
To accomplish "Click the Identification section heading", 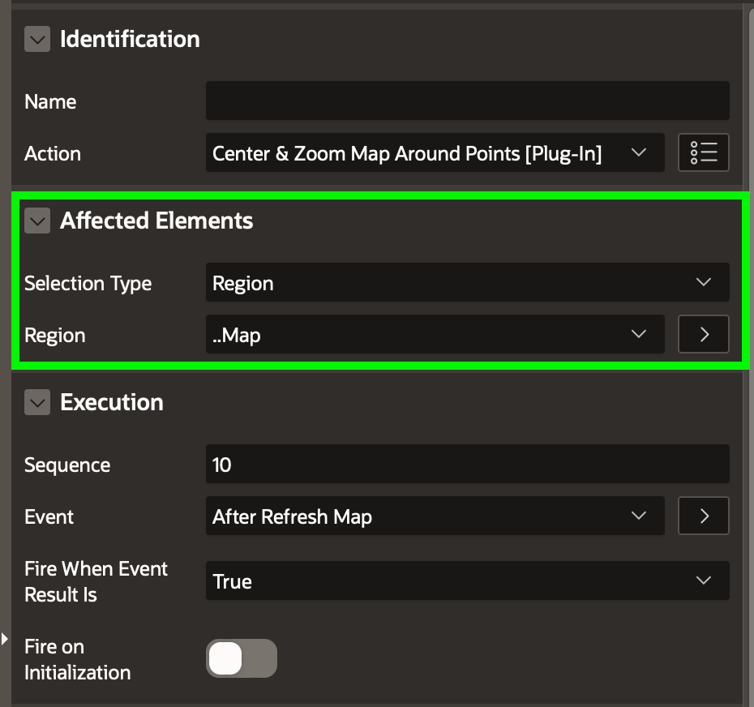I will [x=130, y=39].
